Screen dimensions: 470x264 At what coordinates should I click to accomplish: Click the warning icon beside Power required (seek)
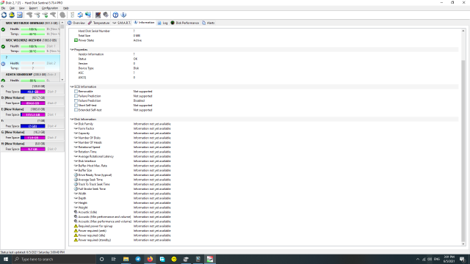[x=76, y=230]
